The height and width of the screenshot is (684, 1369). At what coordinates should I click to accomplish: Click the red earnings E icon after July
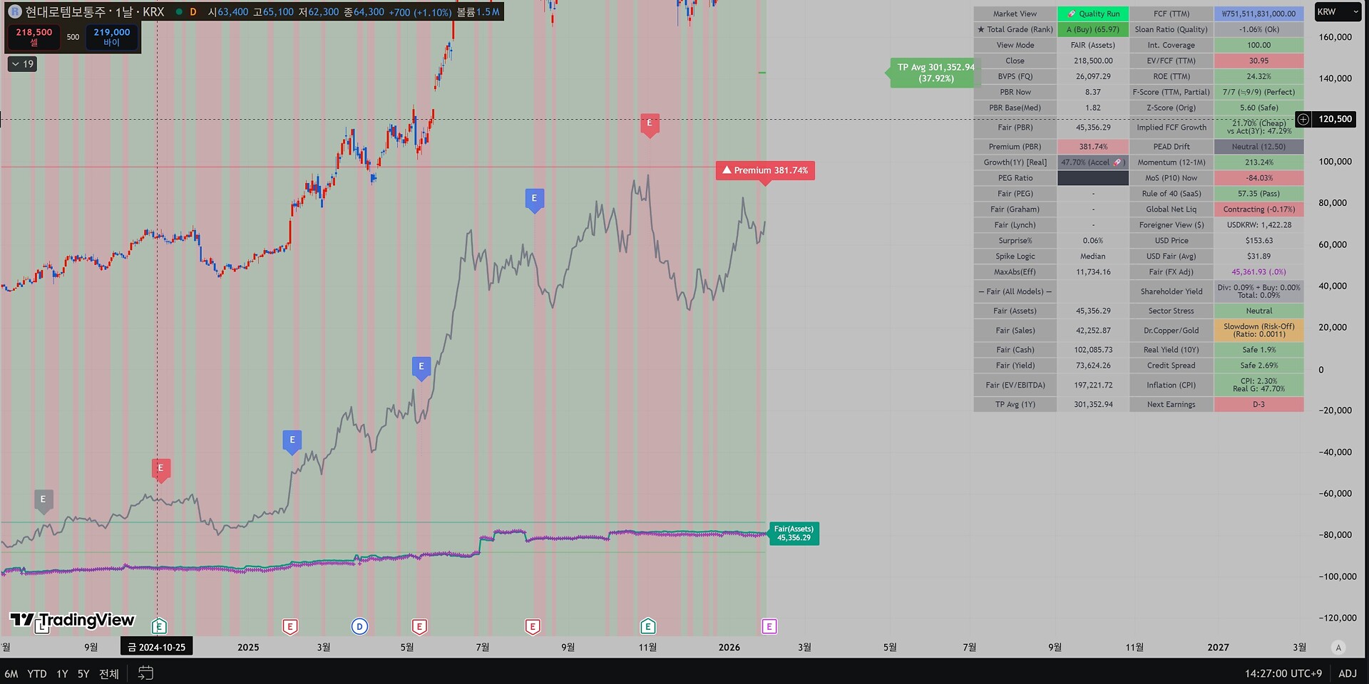(533, 626)
